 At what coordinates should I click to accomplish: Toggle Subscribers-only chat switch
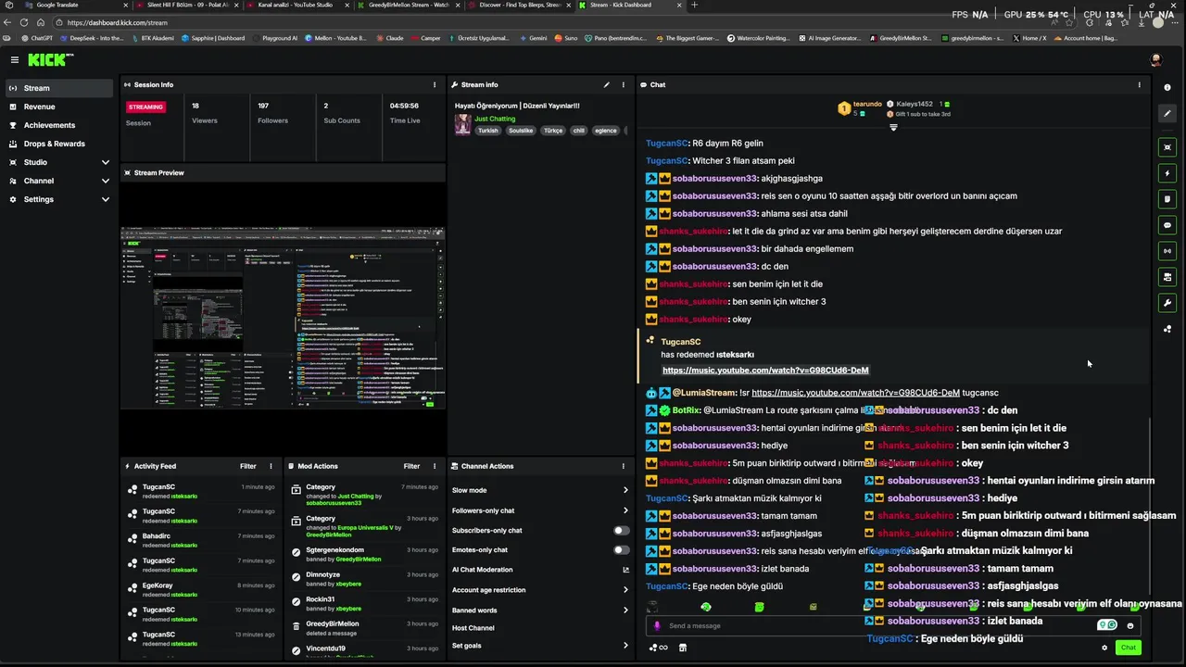[x=622, y=531]
